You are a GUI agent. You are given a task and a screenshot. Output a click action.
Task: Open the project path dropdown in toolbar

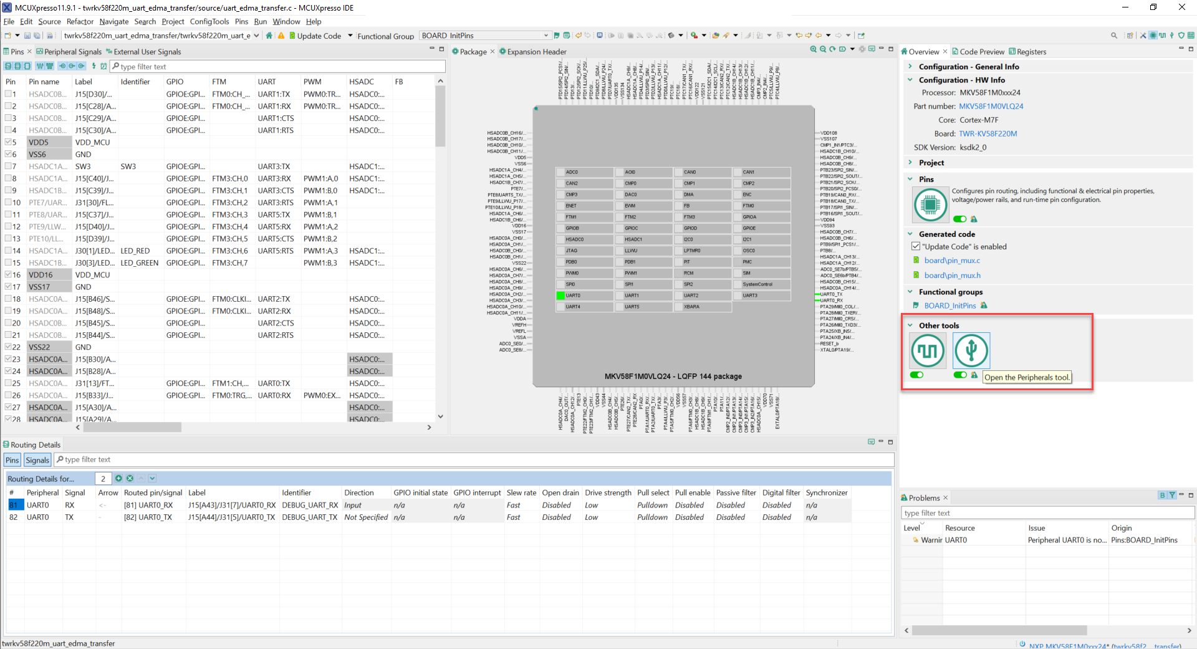pos(256,36)
